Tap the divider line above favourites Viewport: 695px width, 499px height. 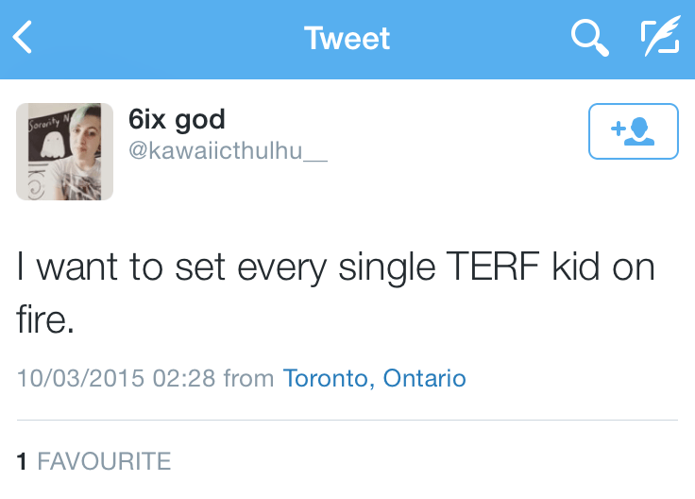[x=347, y=420]
